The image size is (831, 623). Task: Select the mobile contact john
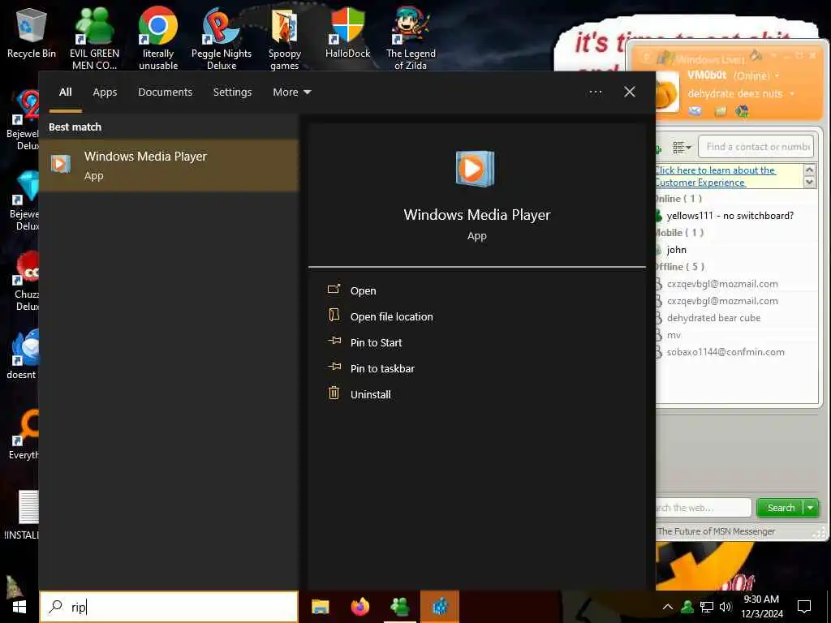coord(676,250)
